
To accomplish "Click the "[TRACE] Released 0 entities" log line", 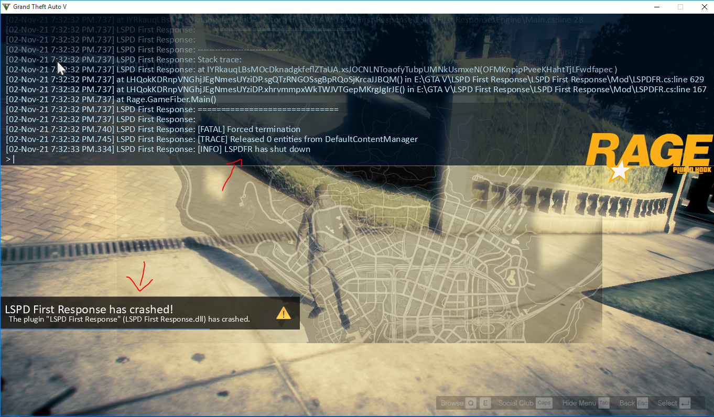I will click(x=212, y=139).
